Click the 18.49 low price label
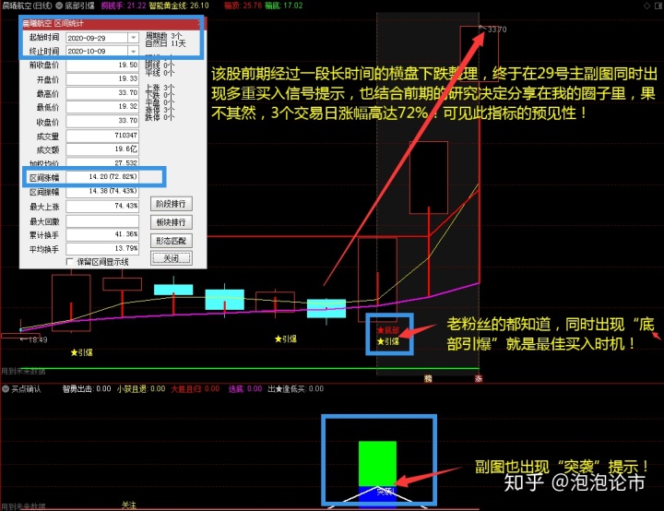 point(38,339)
